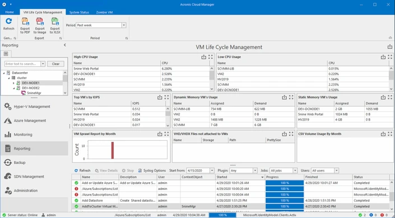Click the Clear search button
The height and width of the screenshot is (218, 395).
55,64
